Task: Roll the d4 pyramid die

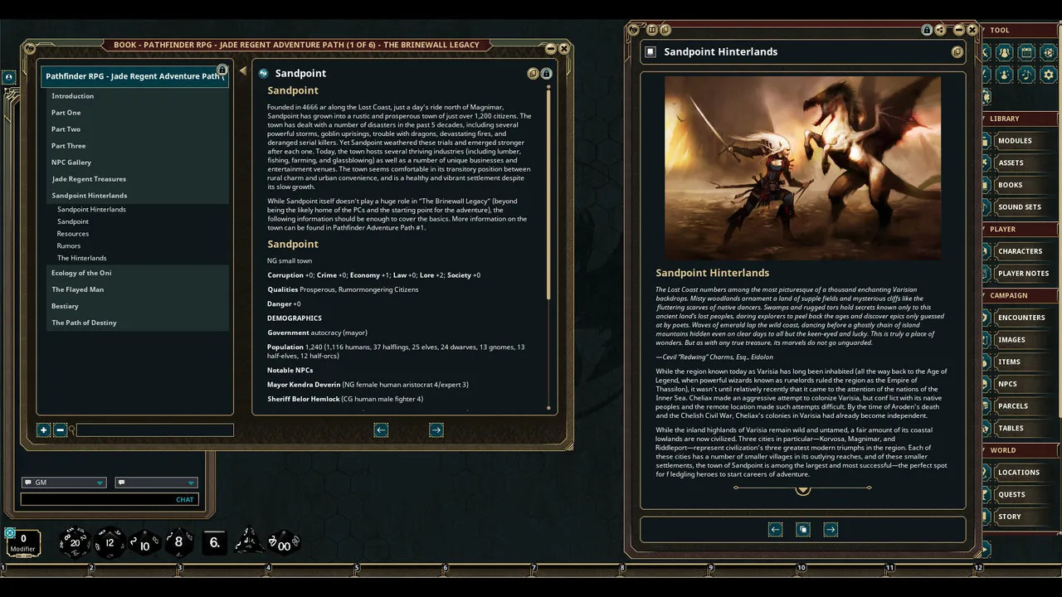Action: (x=249, y=542)
